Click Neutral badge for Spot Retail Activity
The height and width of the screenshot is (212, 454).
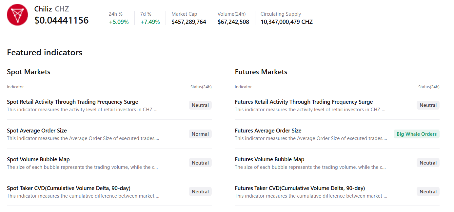coord(200,105)
